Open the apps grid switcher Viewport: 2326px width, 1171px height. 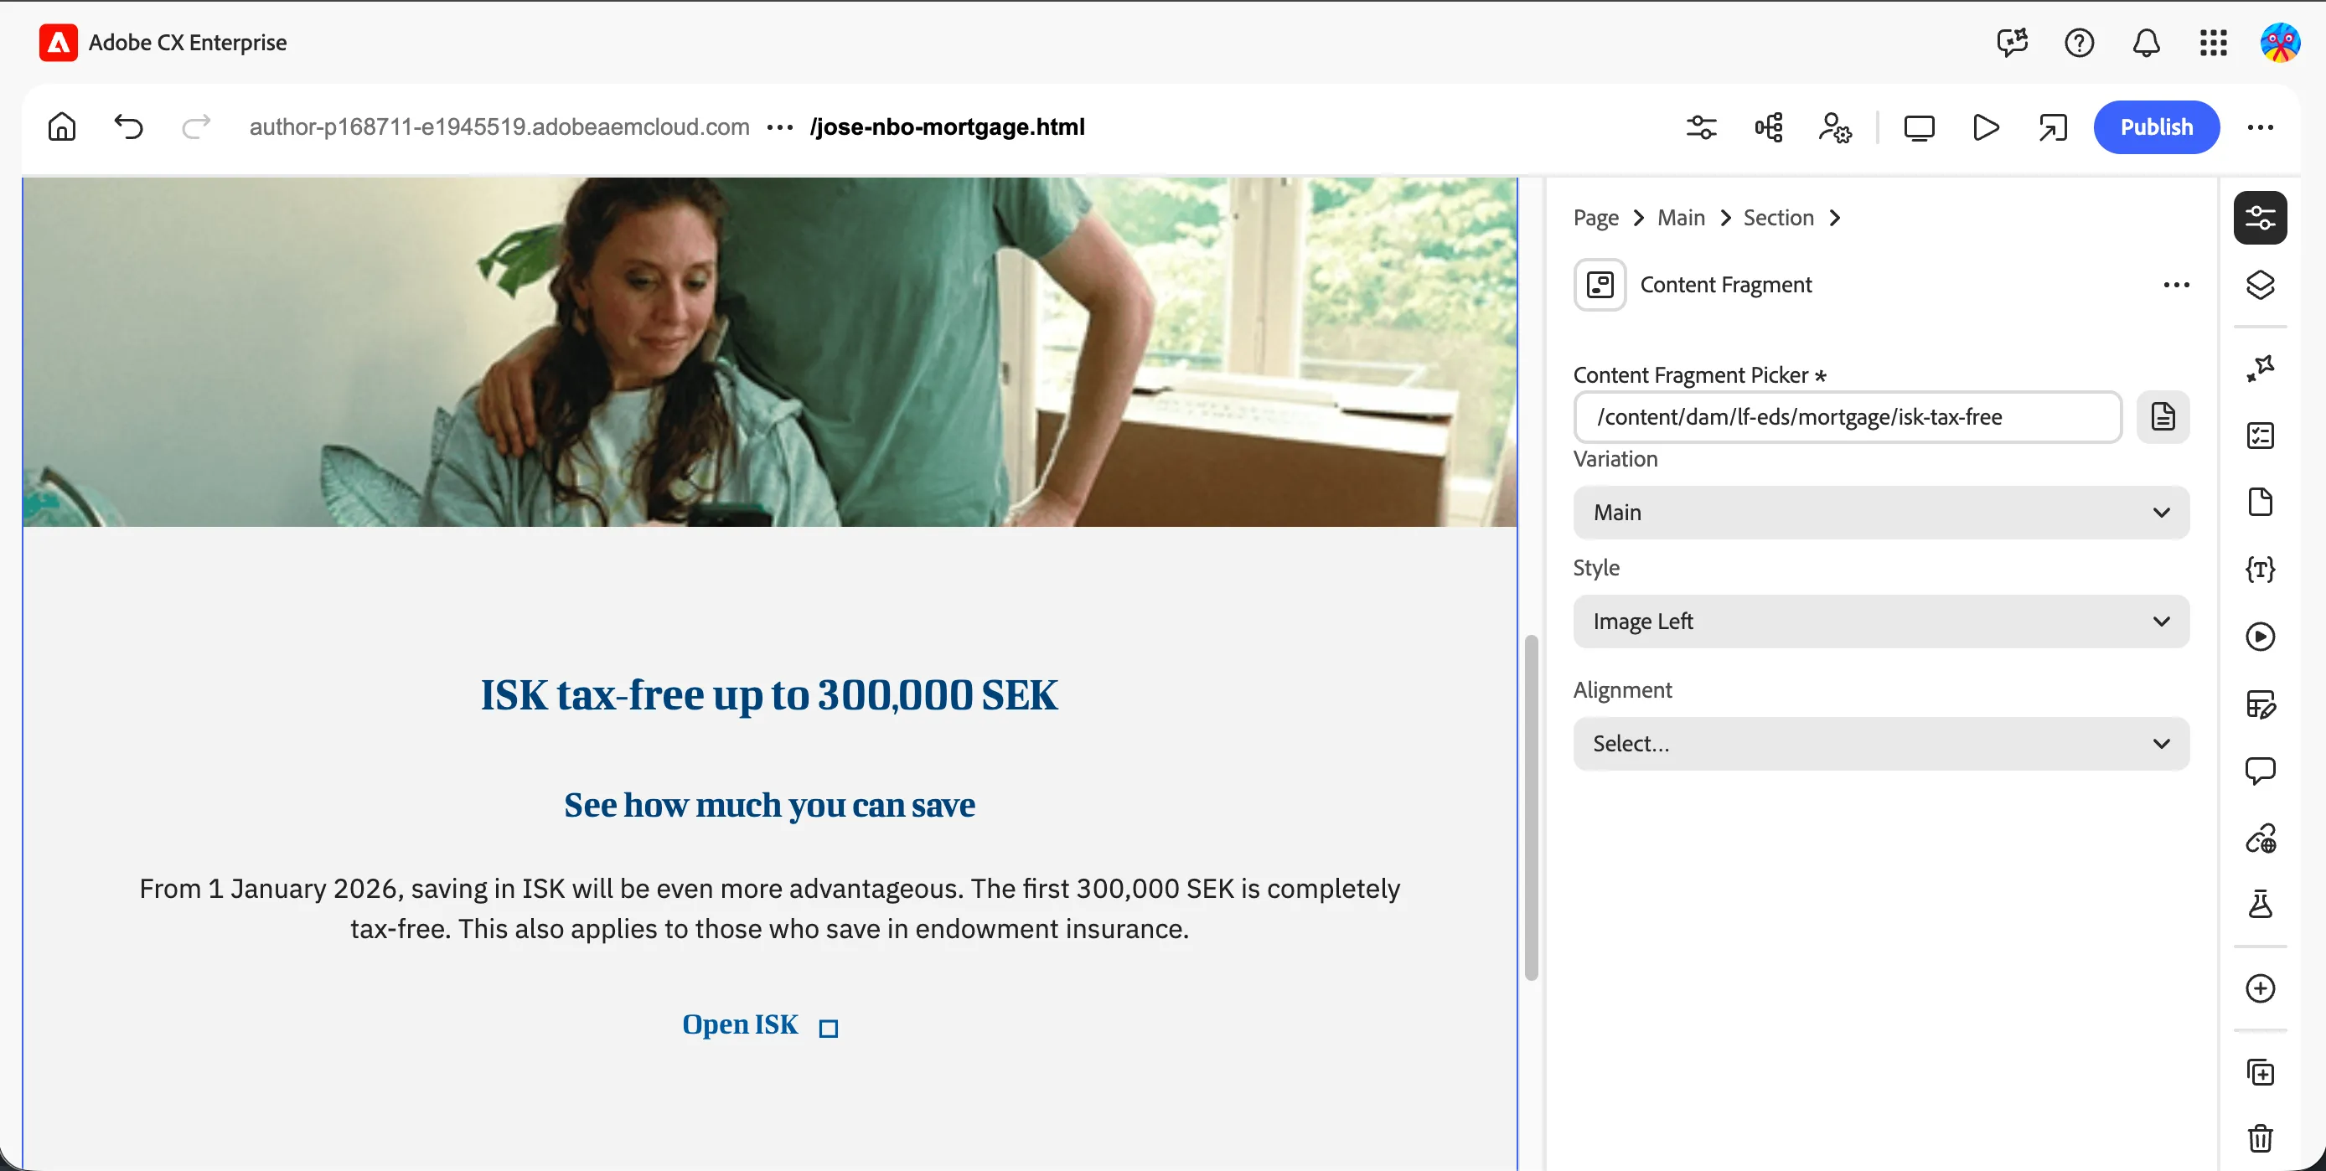pyautogui.click(x=2213, y=43)
